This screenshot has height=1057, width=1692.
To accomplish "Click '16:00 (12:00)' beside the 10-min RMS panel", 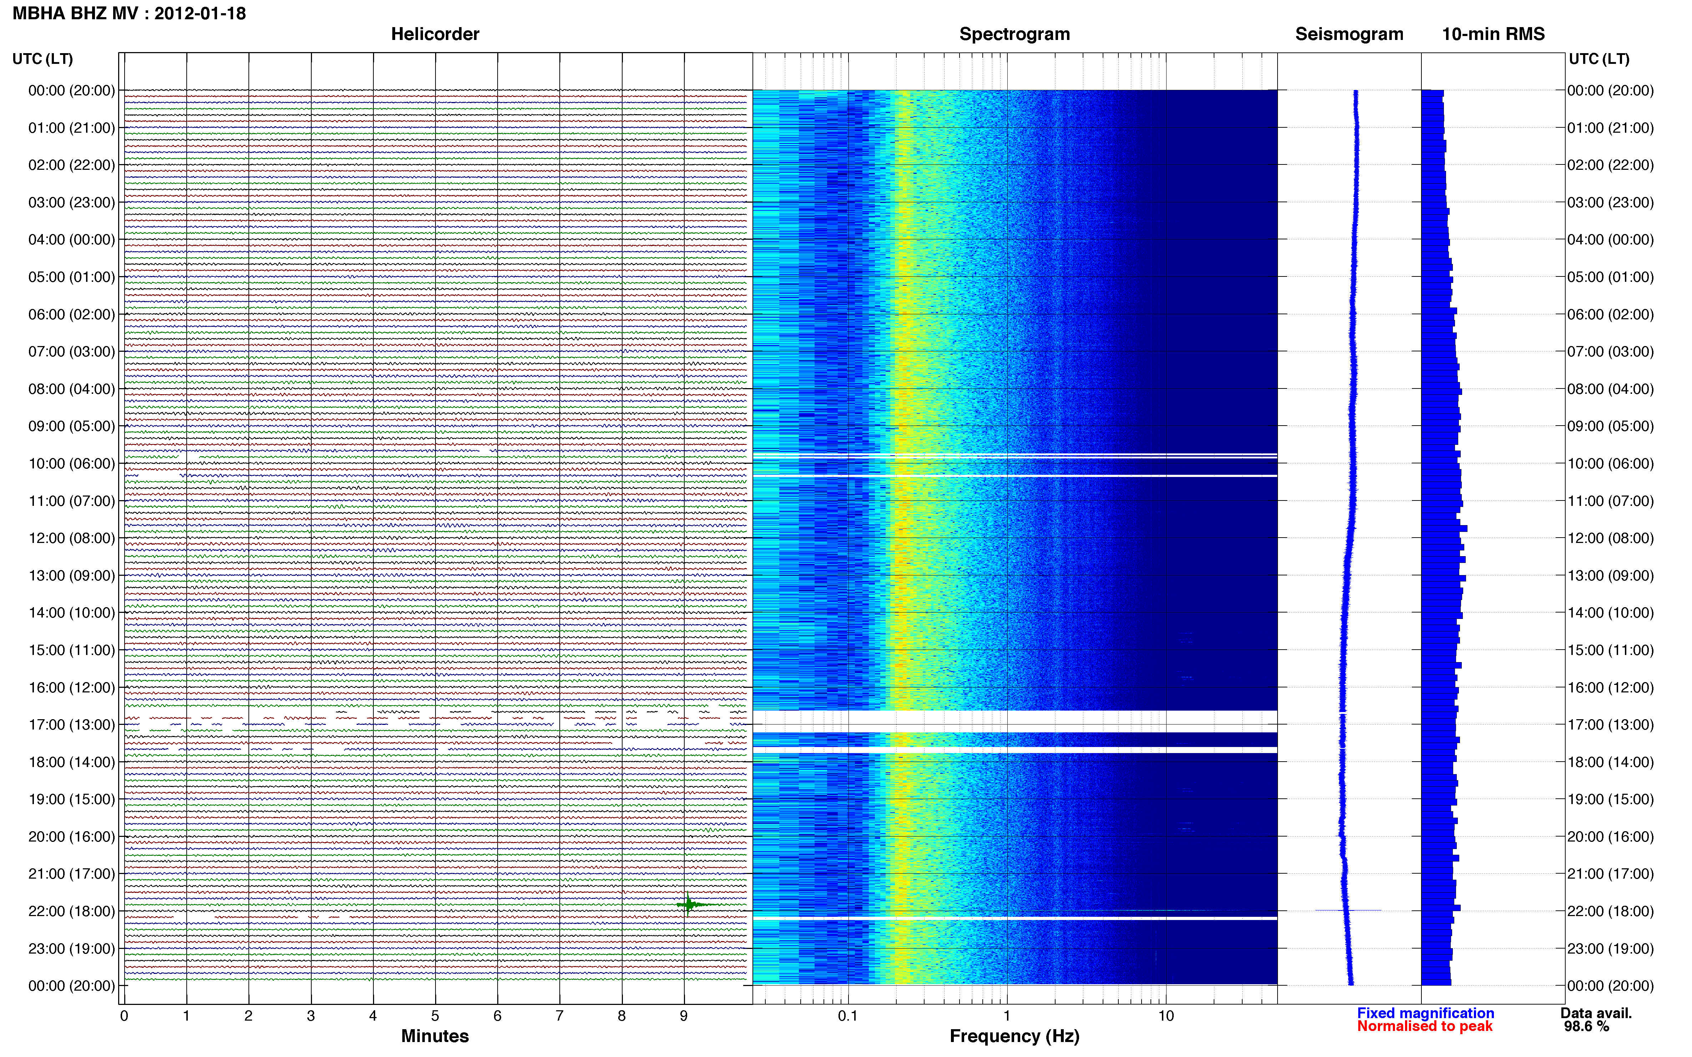I will (x=1610, y=687).
